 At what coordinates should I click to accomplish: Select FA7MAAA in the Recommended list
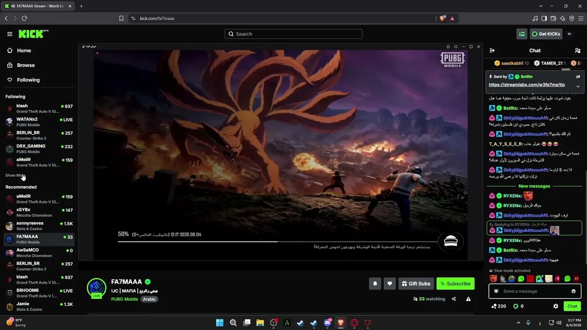pyautogui.click(x=39, y=239)
